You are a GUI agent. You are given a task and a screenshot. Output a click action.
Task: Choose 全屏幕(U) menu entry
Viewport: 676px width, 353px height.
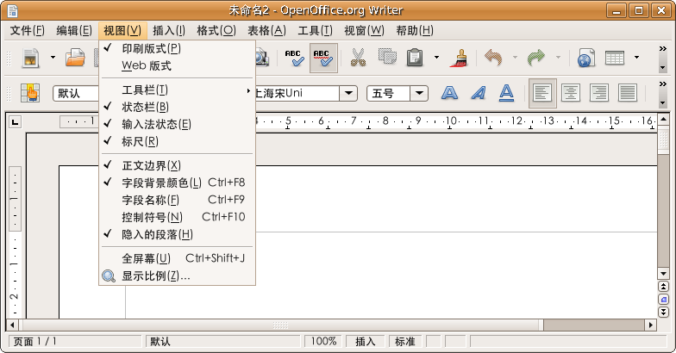click(x=178, y=258)
